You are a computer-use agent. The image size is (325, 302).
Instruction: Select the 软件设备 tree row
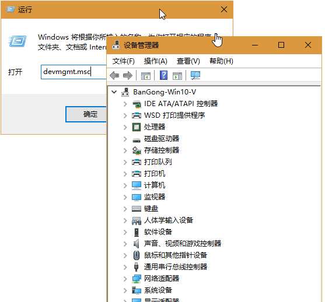pyautogui.click(x=158, y=232)
